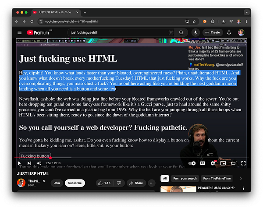Screen dimensions: 263x208
Task: Click the Just fucking use HTML heading in video
Action: coord(68,59)
